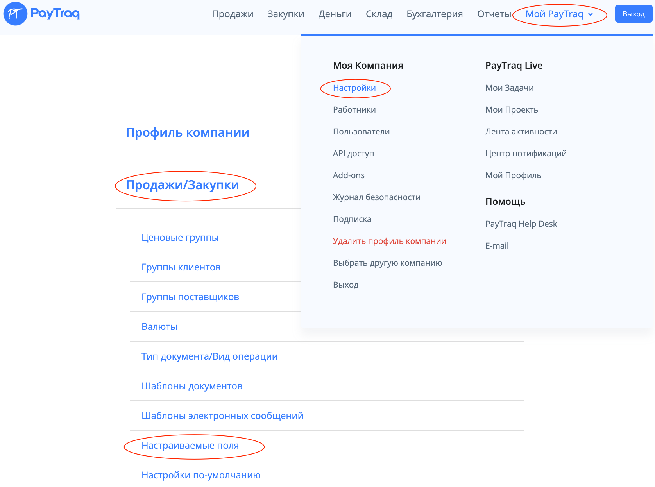Expand the Мой PayTraq dropdown arrow
Image resolution: width=655 pixels, height=487 pixels.
[591, 15]
